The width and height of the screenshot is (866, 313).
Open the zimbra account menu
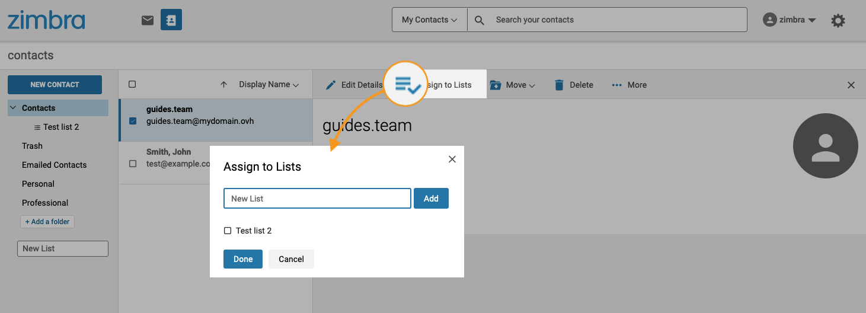coord(790,20)
